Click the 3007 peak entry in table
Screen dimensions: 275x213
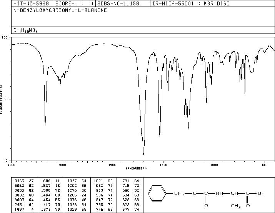[x=24, y=200]
